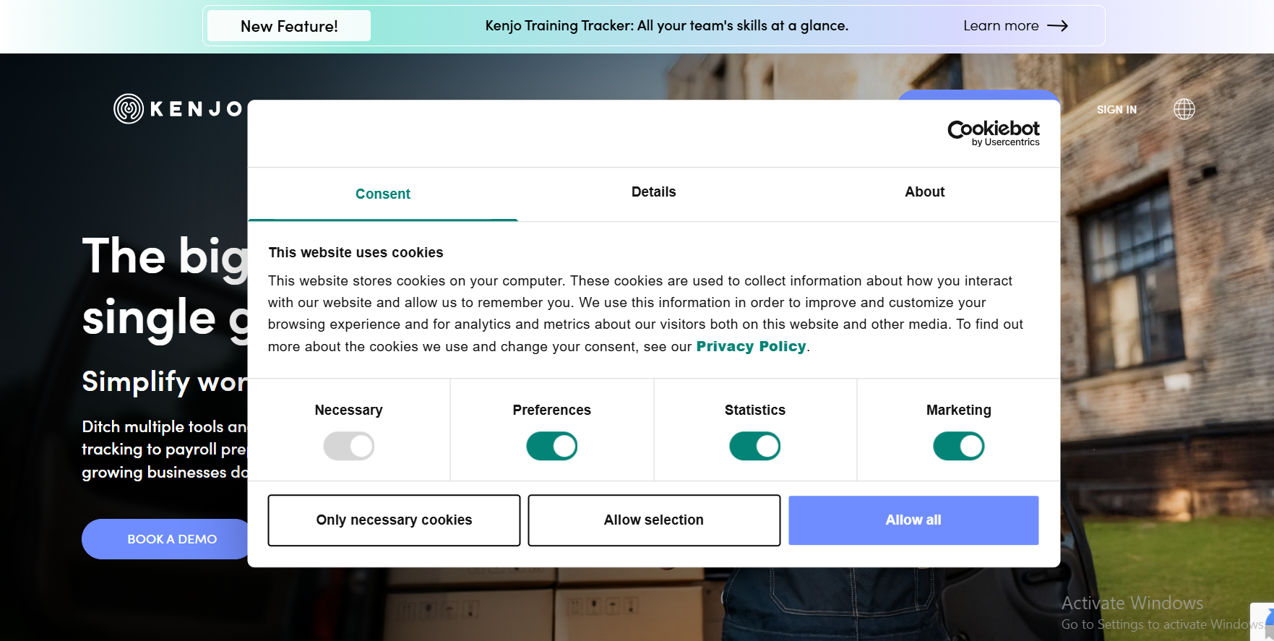Switch off the Marketing cookies toggle
The image size is (1274, 641).
[x=958, y=446]
